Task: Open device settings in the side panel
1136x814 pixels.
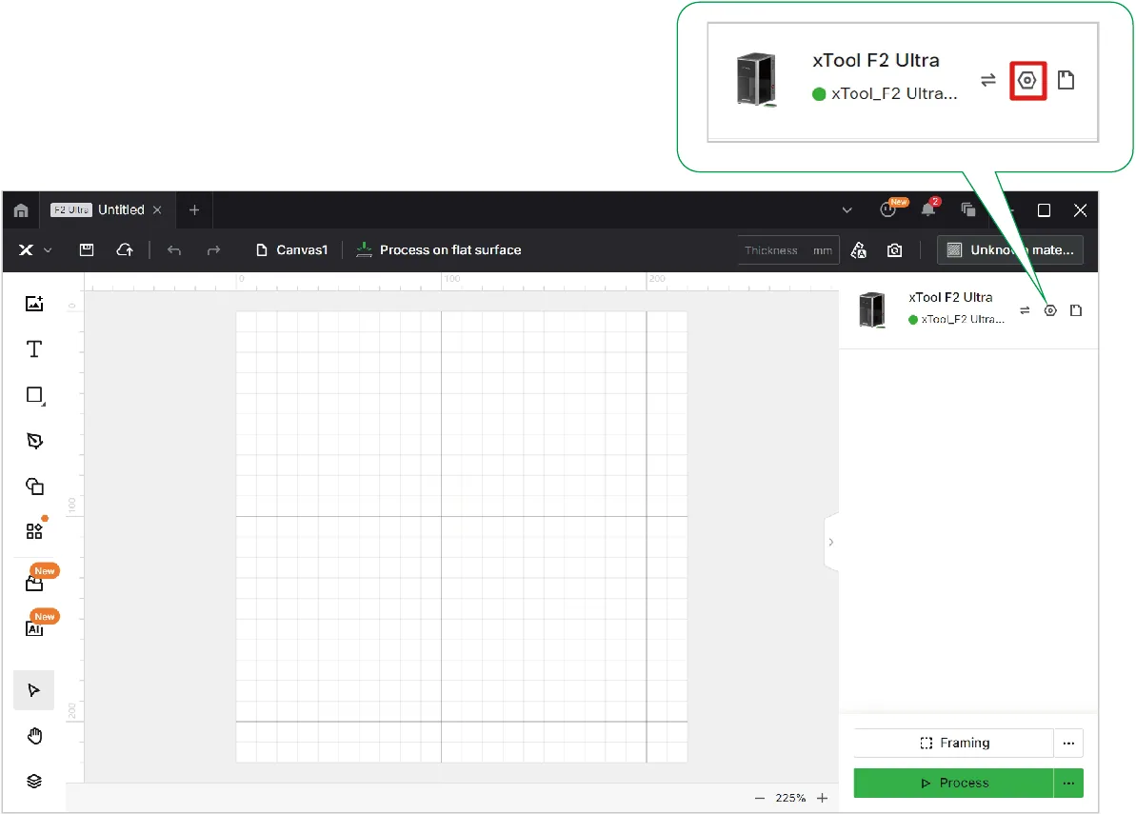Action: click(1050, 310)
